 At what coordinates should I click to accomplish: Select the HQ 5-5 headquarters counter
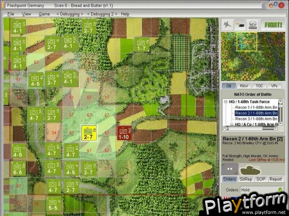pos(54,204)
